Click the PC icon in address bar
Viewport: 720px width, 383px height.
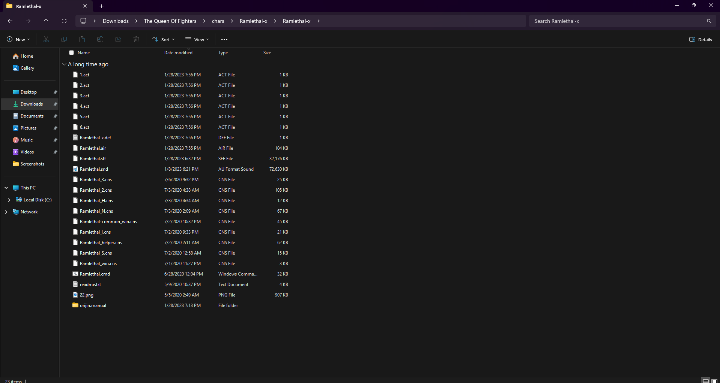coord(83,21)
